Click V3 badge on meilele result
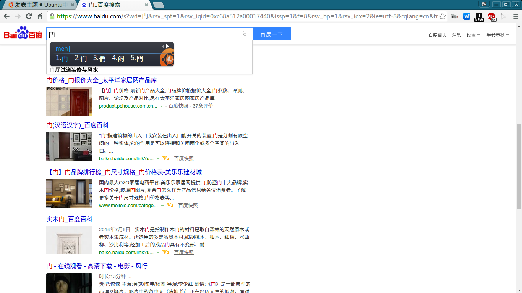 170,205
